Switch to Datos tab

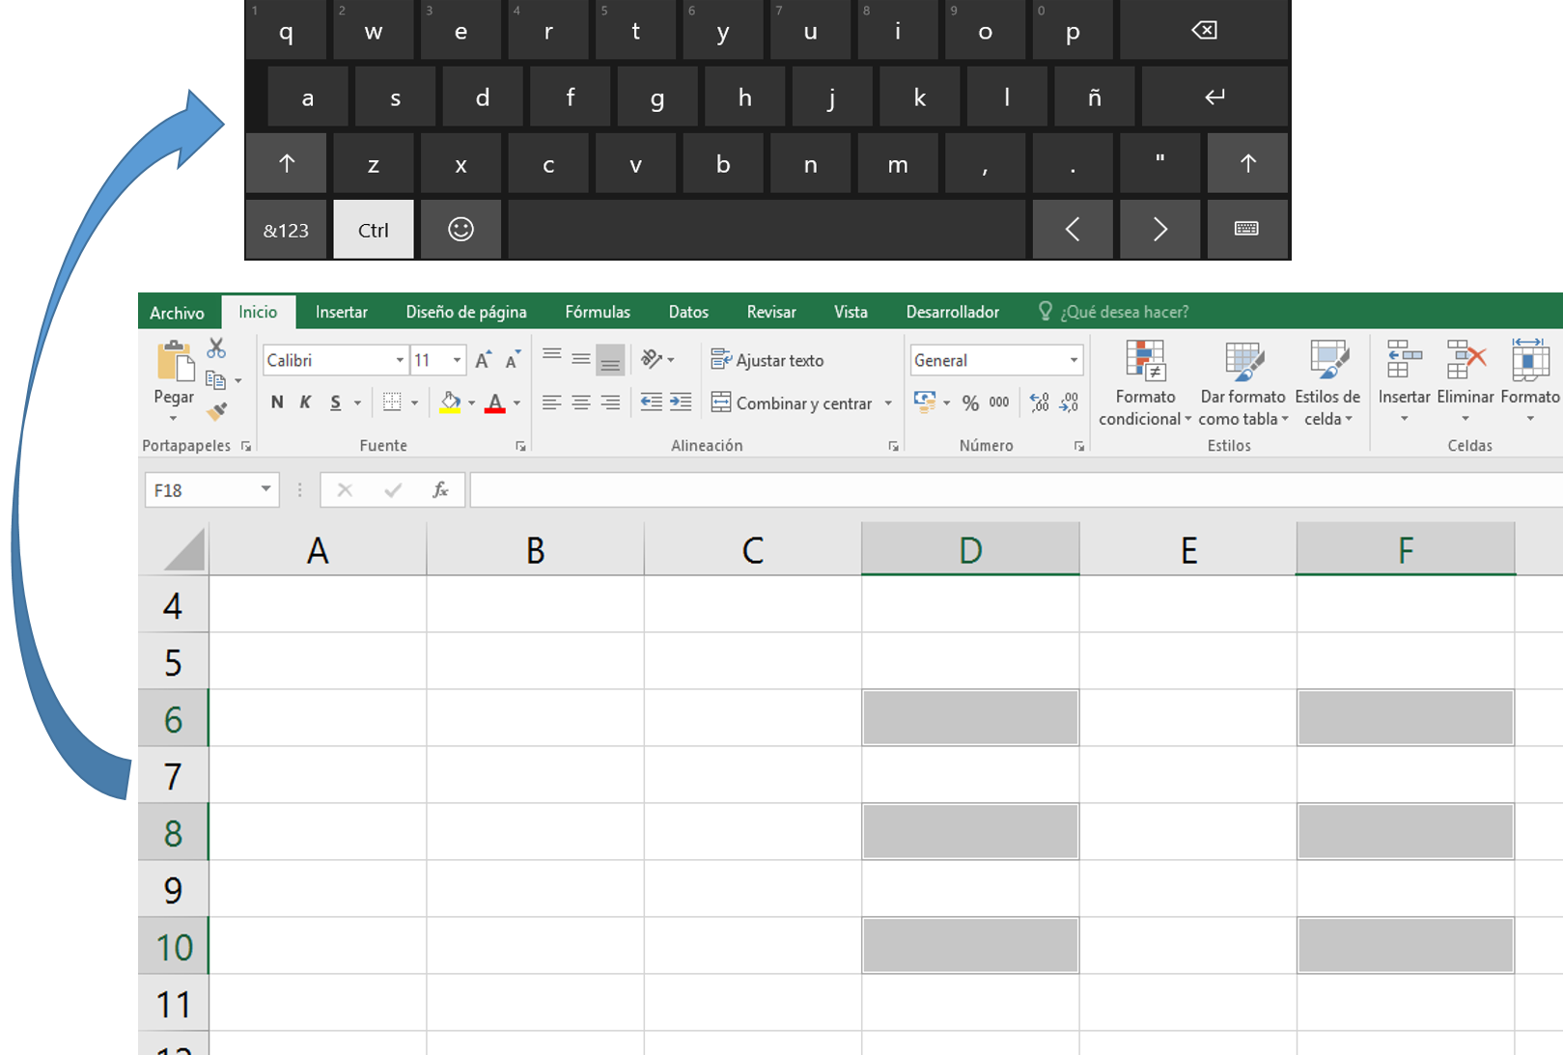point(688,313)
